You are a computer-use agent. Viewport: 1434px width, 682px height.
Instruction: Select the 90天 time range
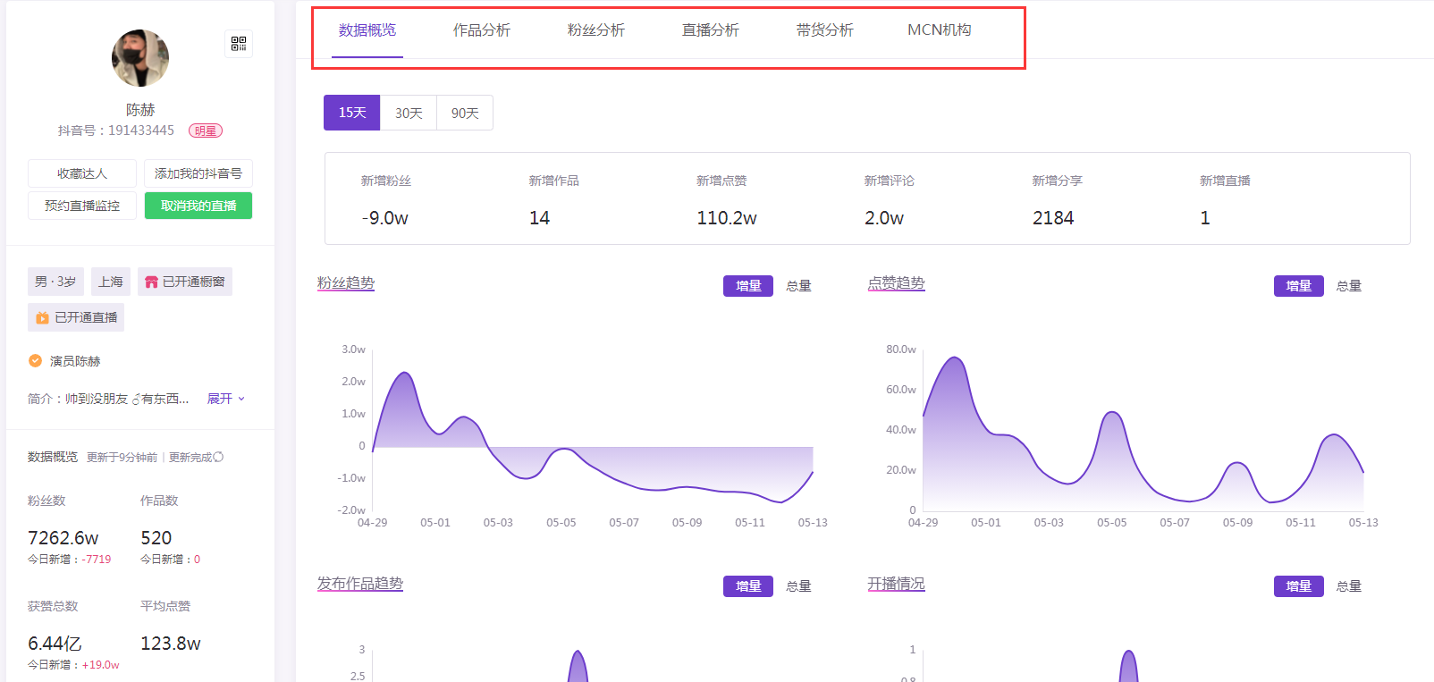click(465, 113)
